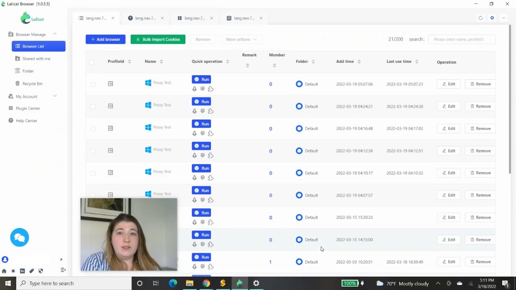Screen dimensions: 516x290
Task: Open the tab list chevron at top right
Action: [503, 18]
